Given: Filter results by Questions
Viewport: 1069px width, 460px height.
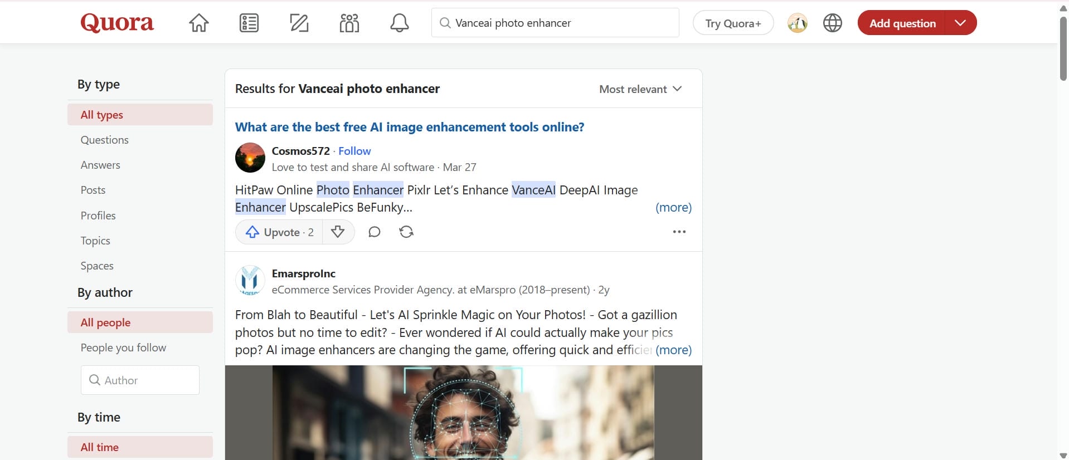Looking at the screenshot, I should click(140, 140).
